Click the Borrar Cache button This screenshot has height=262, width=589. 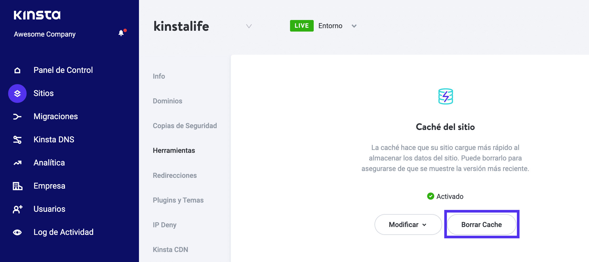tap(481, 224)
